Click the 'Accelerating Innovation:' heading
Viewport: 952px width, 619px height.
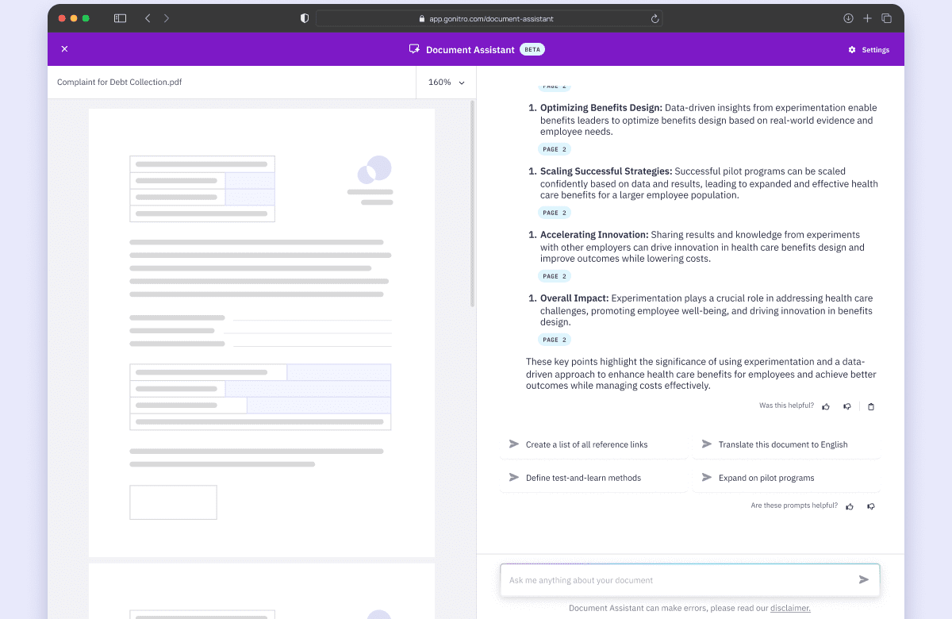point(595,235)
